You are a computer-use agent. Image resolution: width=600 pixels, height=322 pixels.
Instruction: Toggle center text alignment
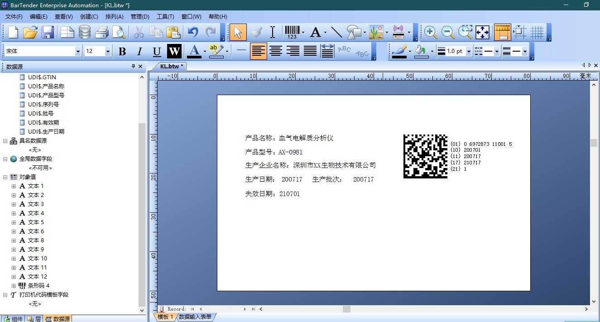(276, 51)
